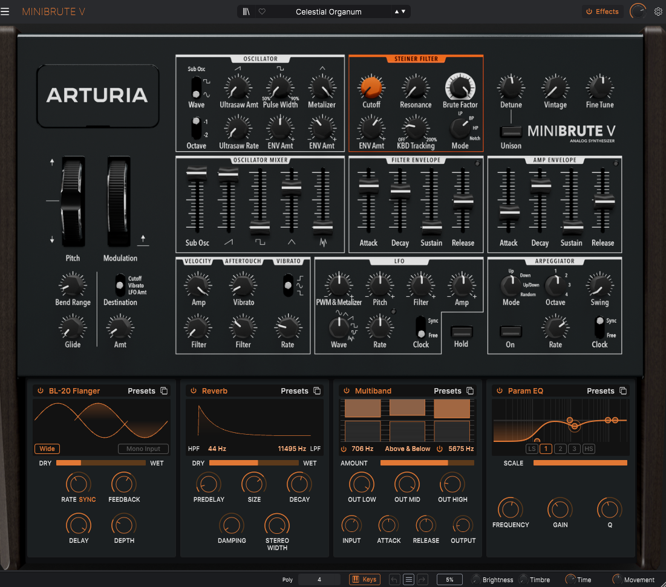Click the Brightness macro knob
The width and height of the screenshot is (666, 587).
tap(476, 579)
